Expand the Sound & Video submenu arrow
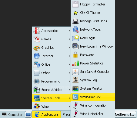The height and width of the screenshot is (118, 137). [x=69, y=90]
